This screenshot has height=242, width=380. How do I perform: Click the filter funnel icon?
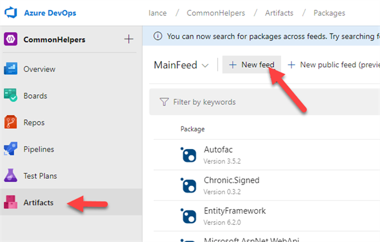click(x=164, y=102)
